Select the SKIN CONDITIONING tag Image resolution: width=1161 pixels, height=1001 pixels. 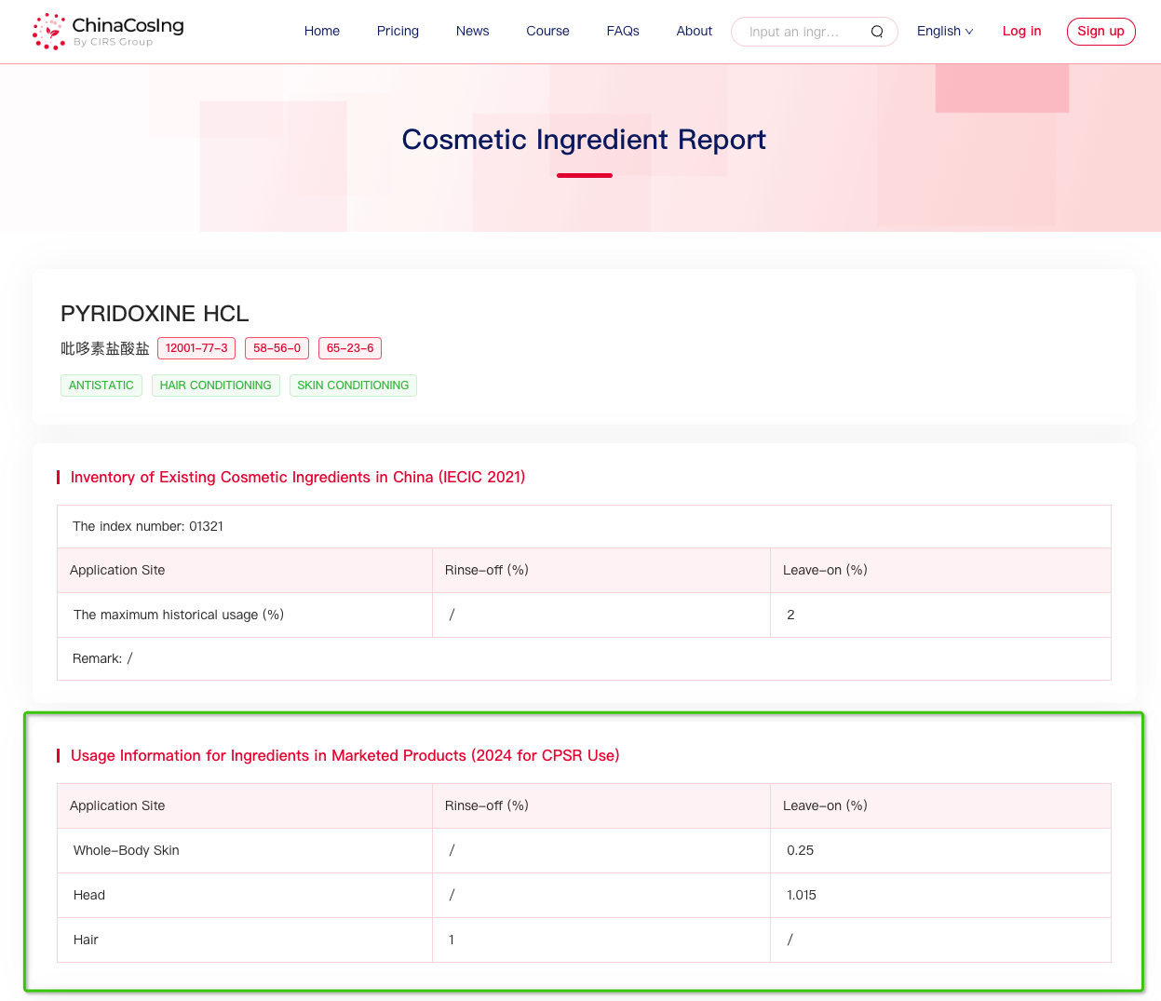tap(353, 385)
